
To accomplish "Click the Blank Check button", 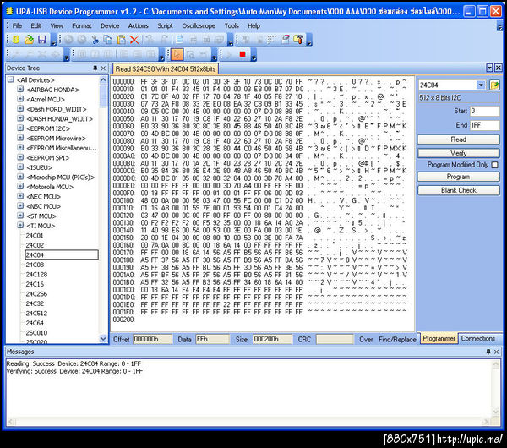I will (458, 190).
